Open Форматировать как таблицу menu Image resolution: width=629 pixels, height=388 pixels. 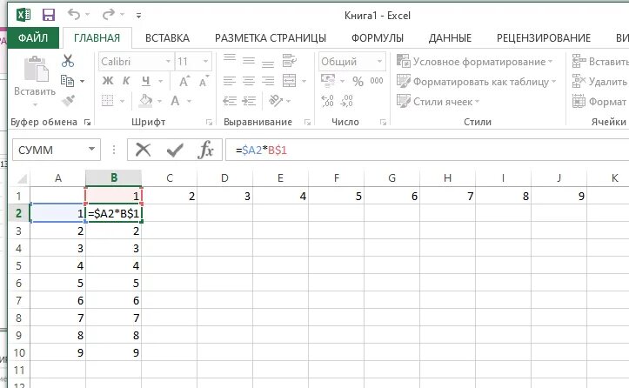pyautogui.click(x=476, y=82)
